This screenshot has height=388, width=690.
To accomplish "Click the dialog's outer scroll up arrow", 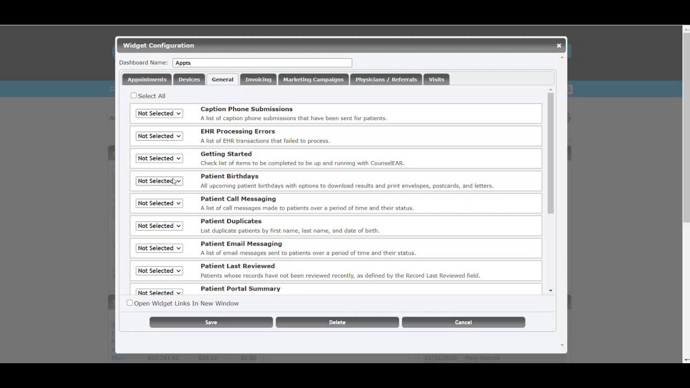I will pyautogui.click(x=562, y=57).
